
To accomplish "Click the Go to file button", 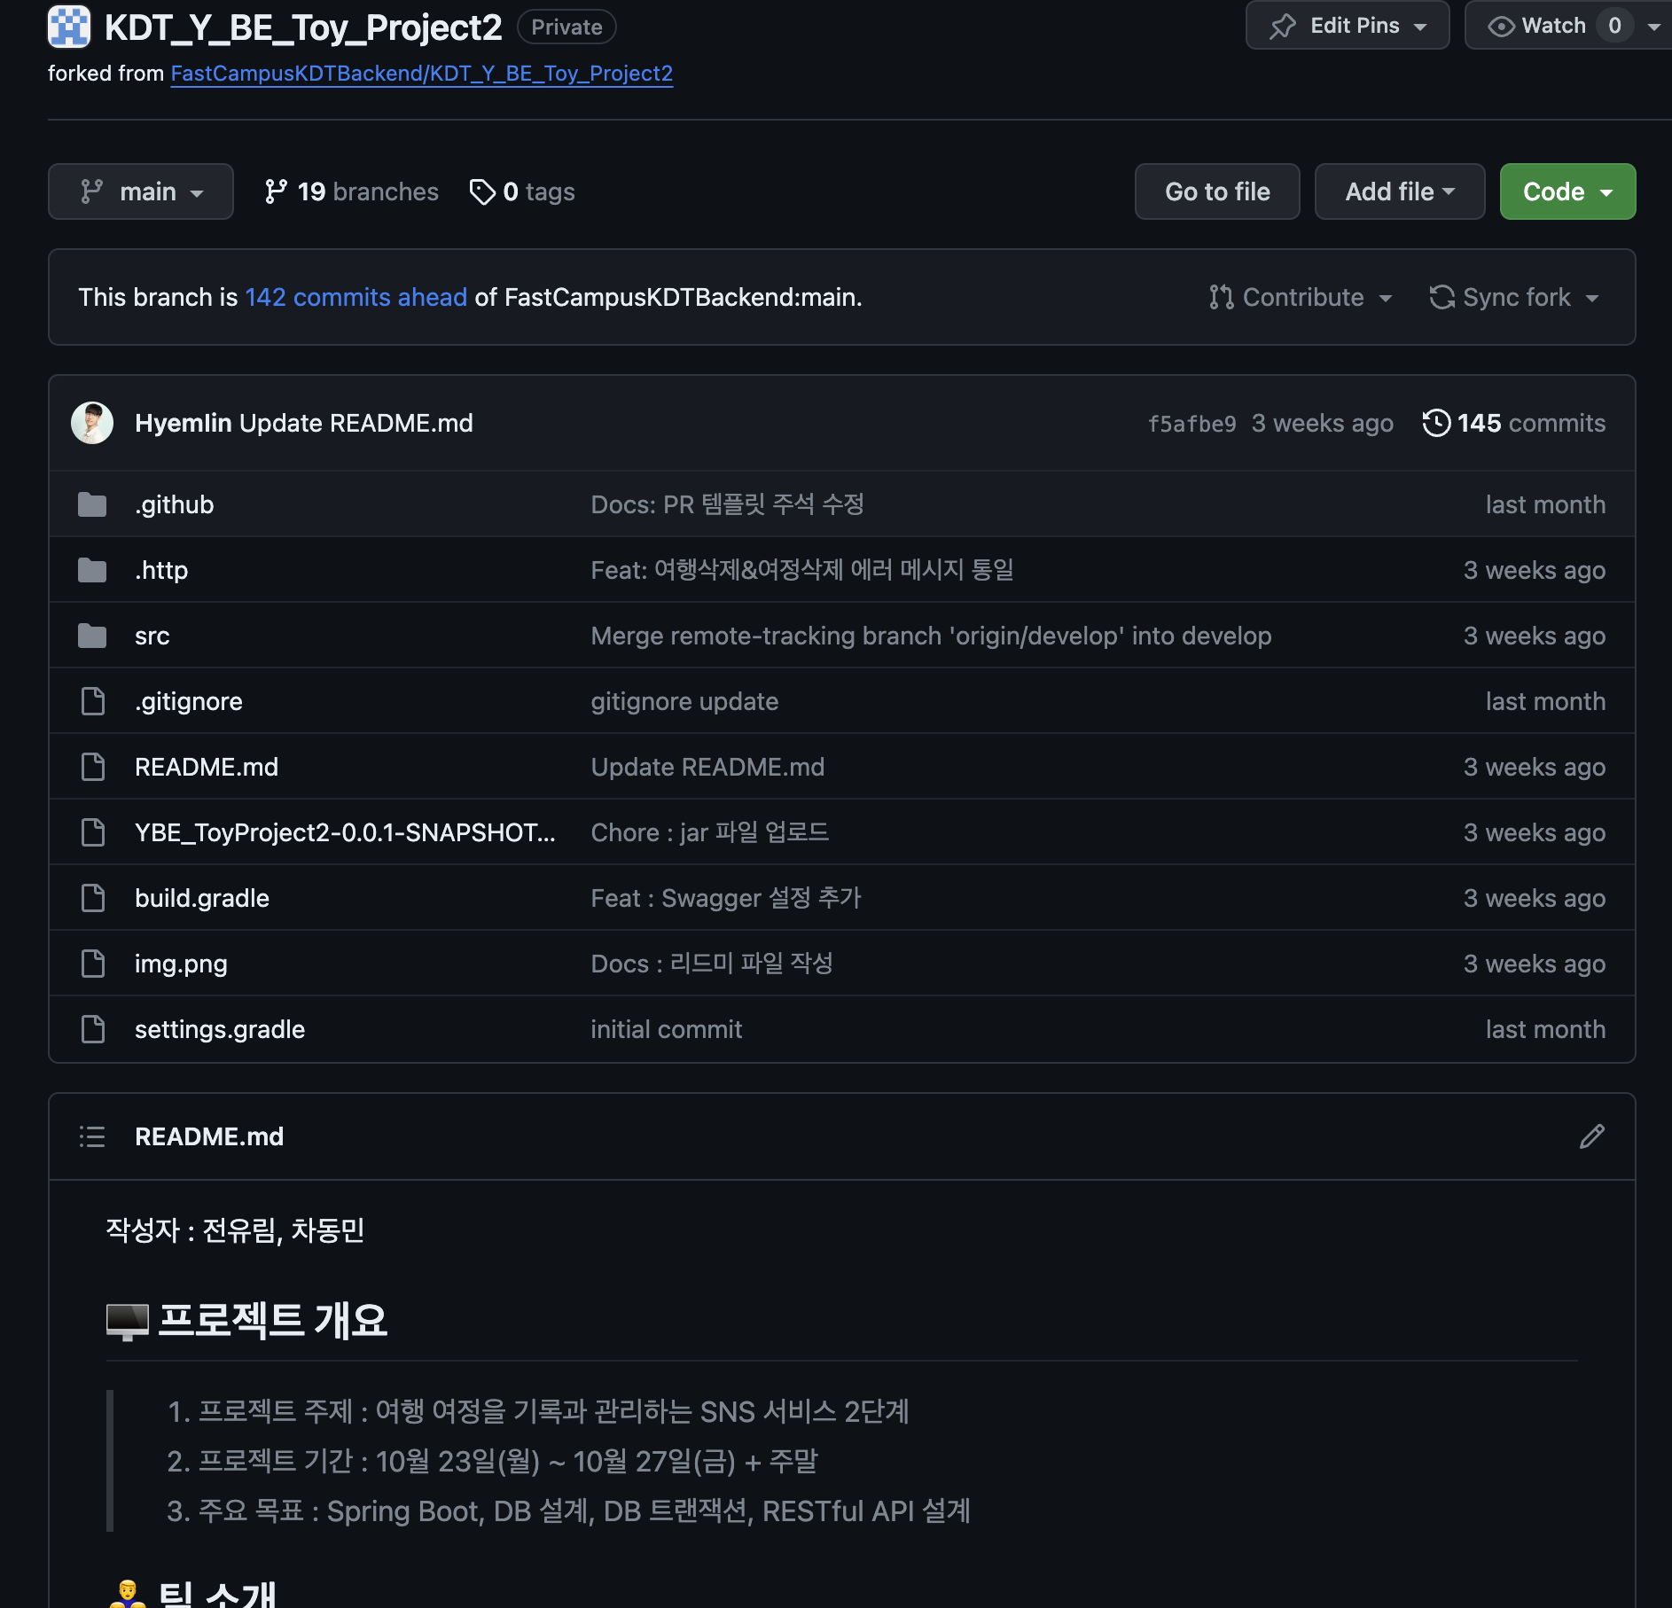I will 1217,191.
